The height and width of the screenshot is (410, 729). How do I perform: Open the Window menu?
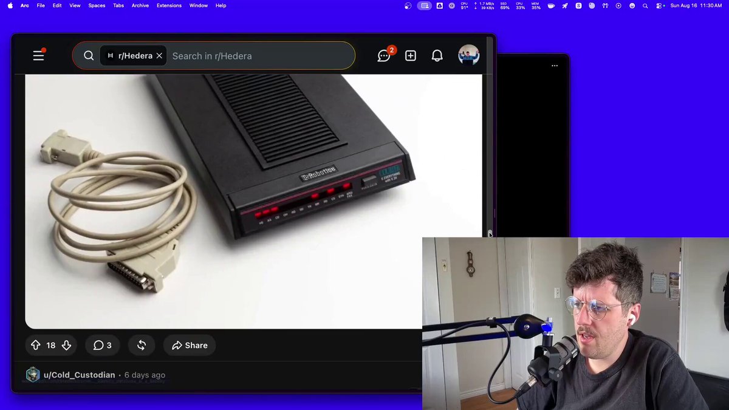[x=199, y=5]
